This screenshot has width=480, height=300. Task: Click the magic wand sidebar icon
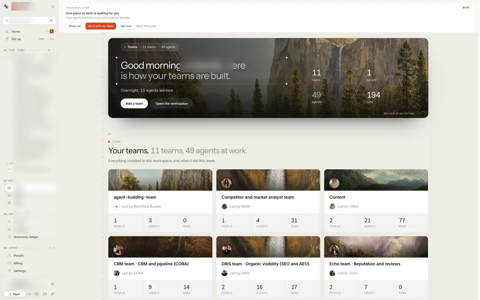tap(9, 203)
